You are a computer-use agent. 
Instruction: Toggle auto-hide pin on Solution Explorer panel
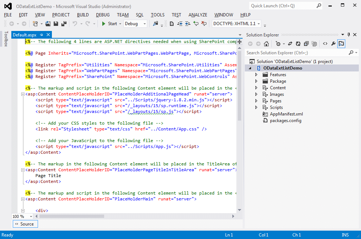(x=349, y=35)
